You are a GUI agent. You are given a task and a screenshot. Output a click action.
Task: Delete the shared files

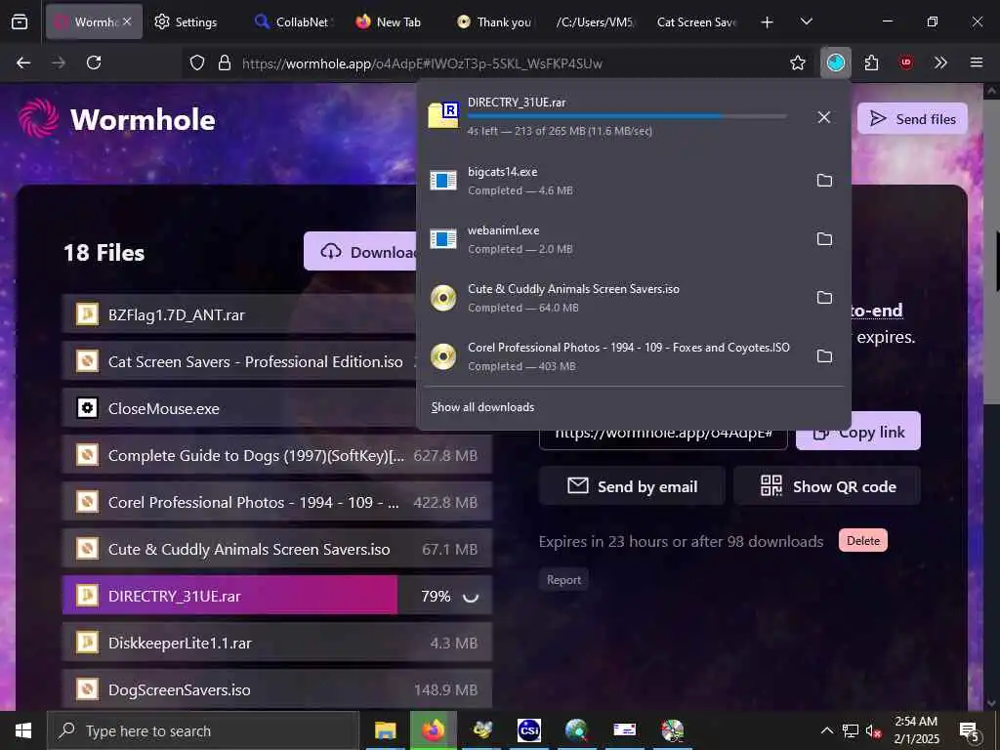[863, 540]
